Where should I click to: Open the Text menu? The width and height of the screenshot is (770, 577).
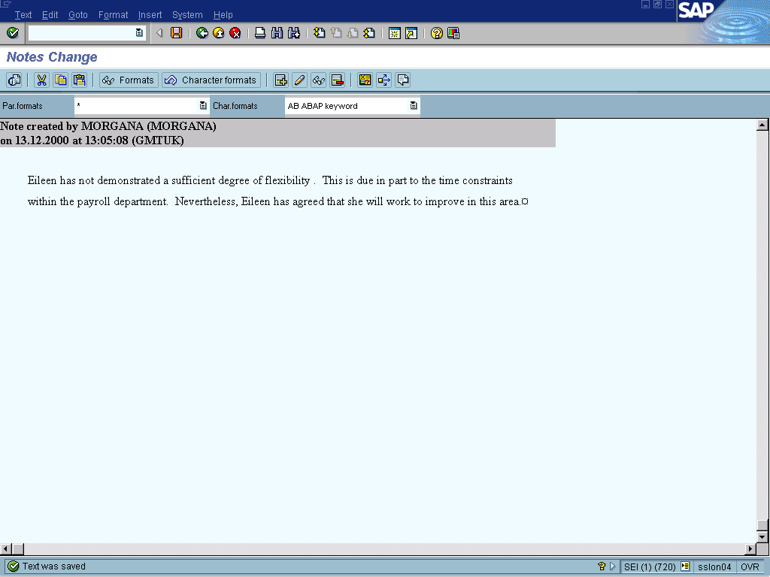[23, 15]
